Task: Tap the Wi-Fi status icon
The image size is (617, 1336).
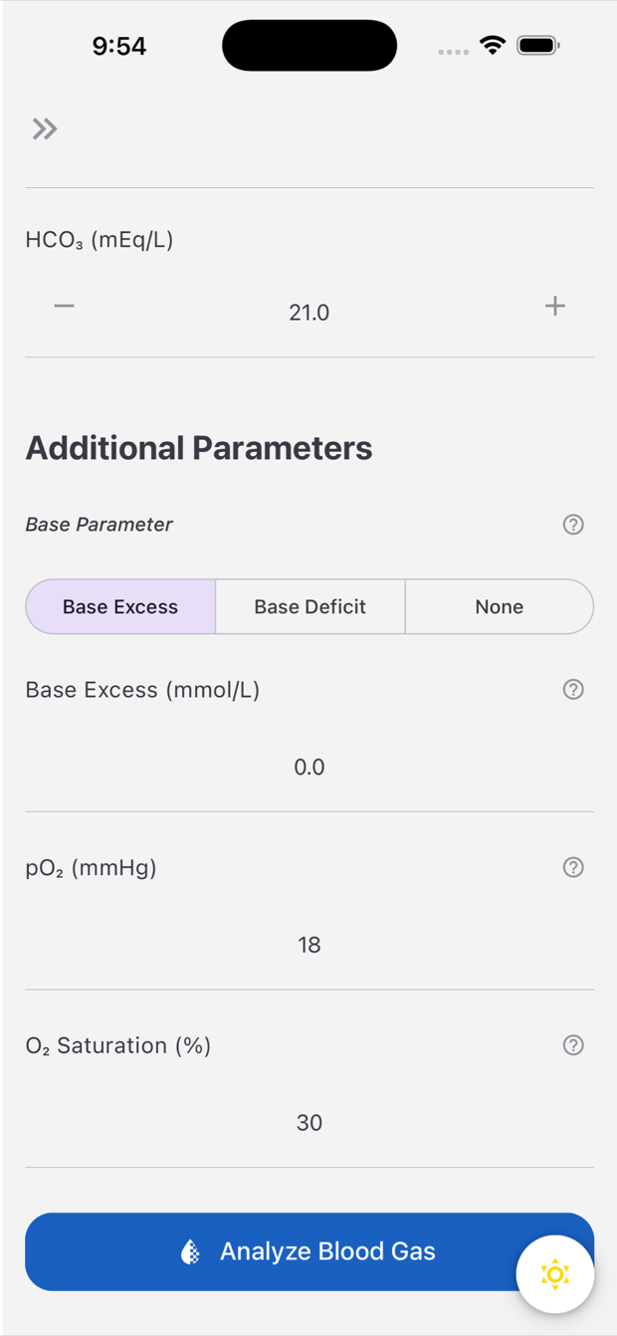Action: (493, 45)
